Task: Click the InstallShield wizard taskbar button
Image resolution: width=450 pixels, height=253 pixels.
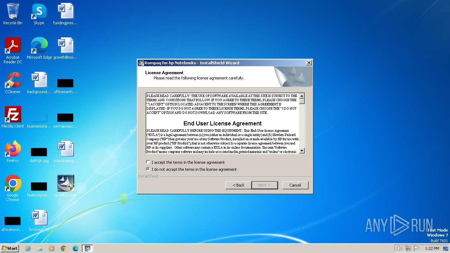Action: [88, 248]
